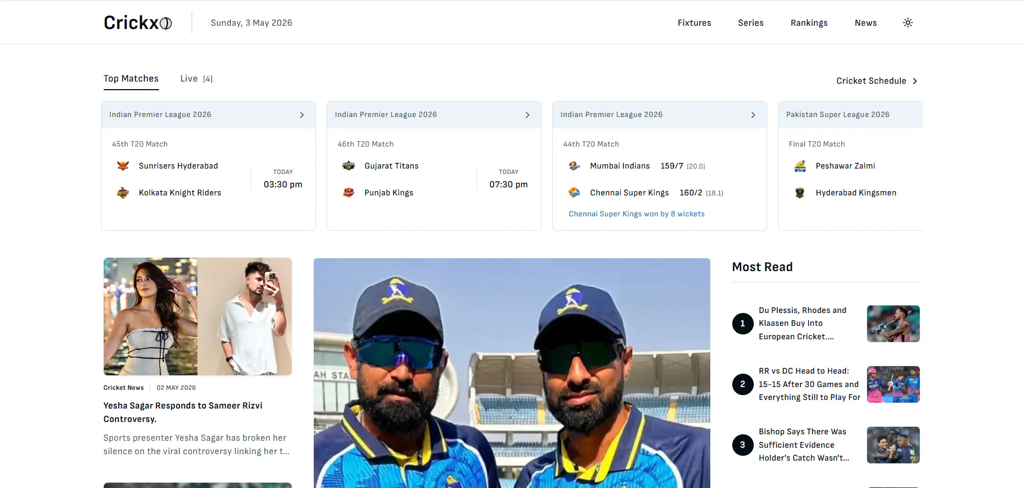Viewport: 1024px width, 488px height.
Task: Click the Pakistan Super League 2026 card header
Action: coord(850,115)
